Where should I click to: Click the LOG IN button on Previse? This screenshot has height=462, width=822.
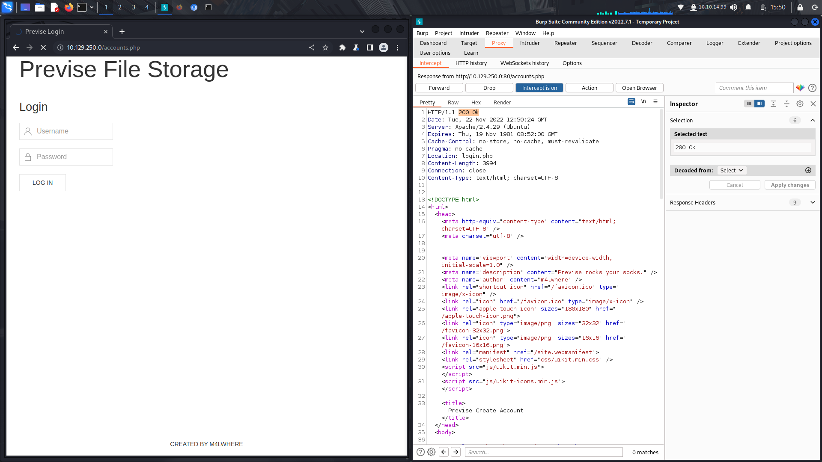(42, 183)
